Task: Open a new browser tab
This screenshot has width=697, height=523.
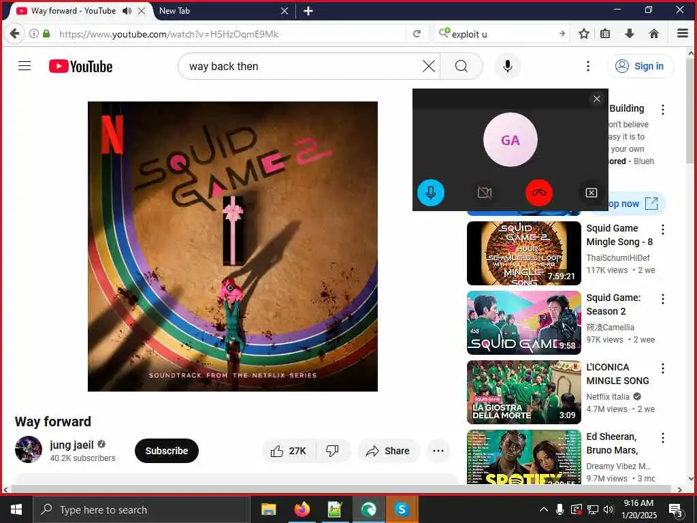Action: 308,11
